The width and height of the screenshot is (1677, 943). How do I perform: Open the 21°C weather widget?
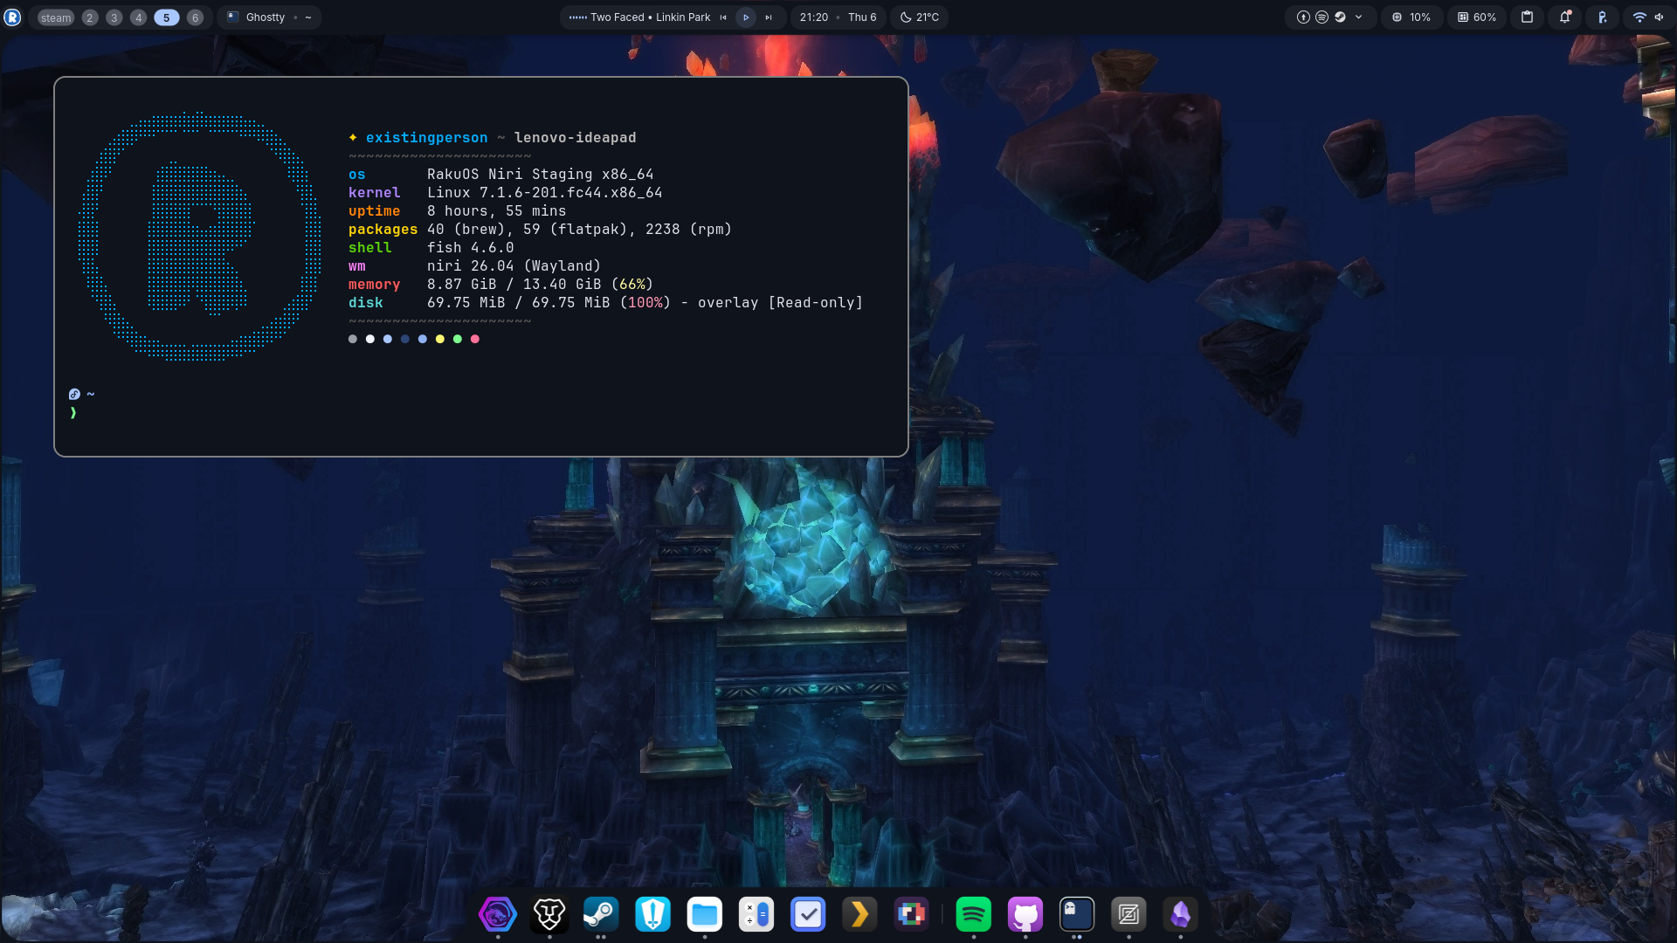point(919,17)
